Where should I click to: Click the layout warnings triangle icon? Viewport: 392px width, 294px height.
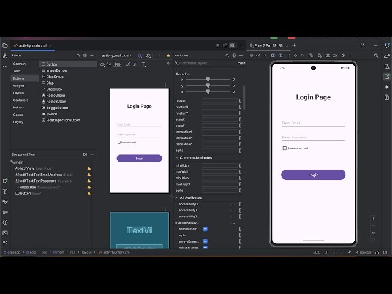click(x=168, y=55)
